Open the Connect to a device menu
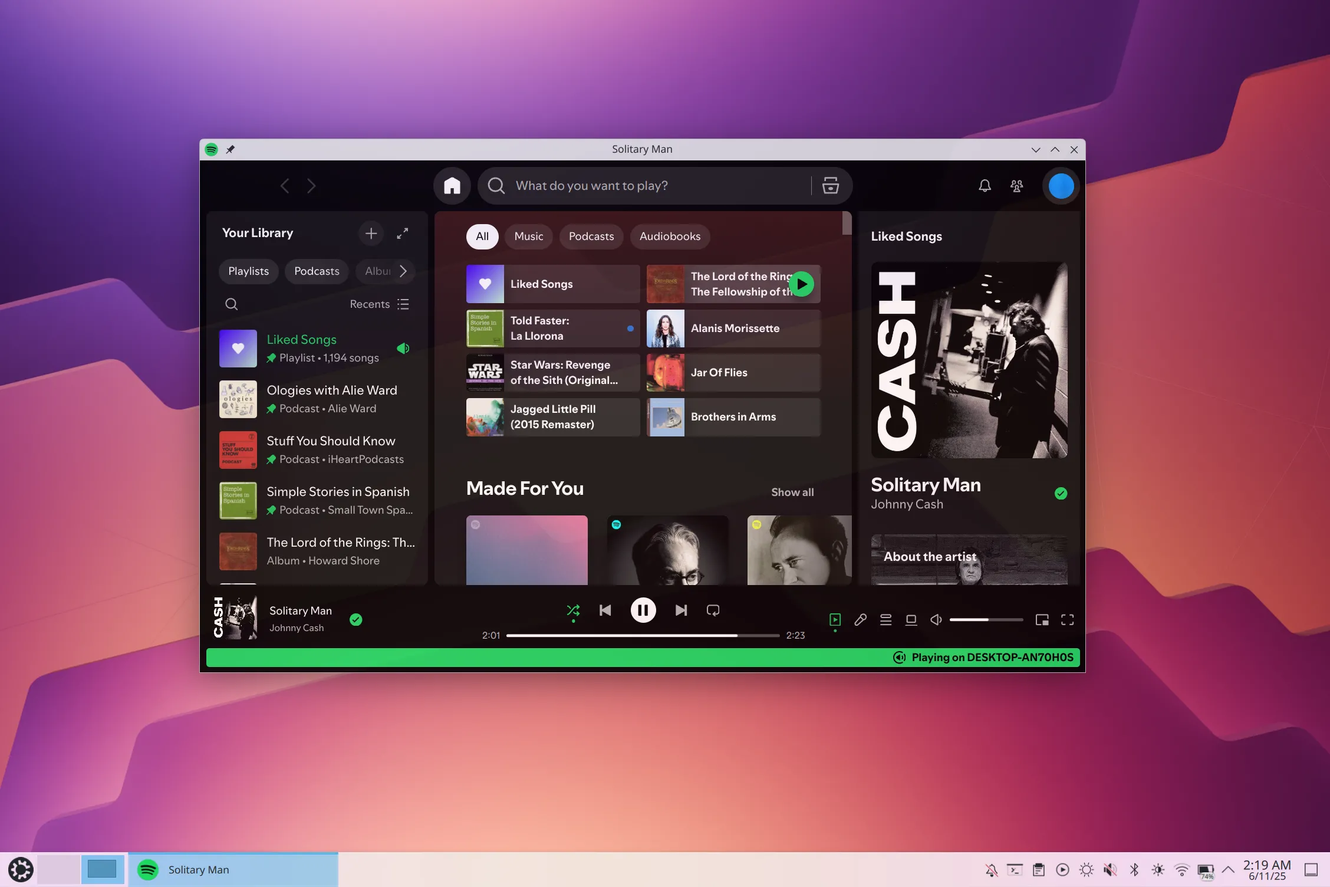The image size is (1330, 887). [x=911, y=620]
